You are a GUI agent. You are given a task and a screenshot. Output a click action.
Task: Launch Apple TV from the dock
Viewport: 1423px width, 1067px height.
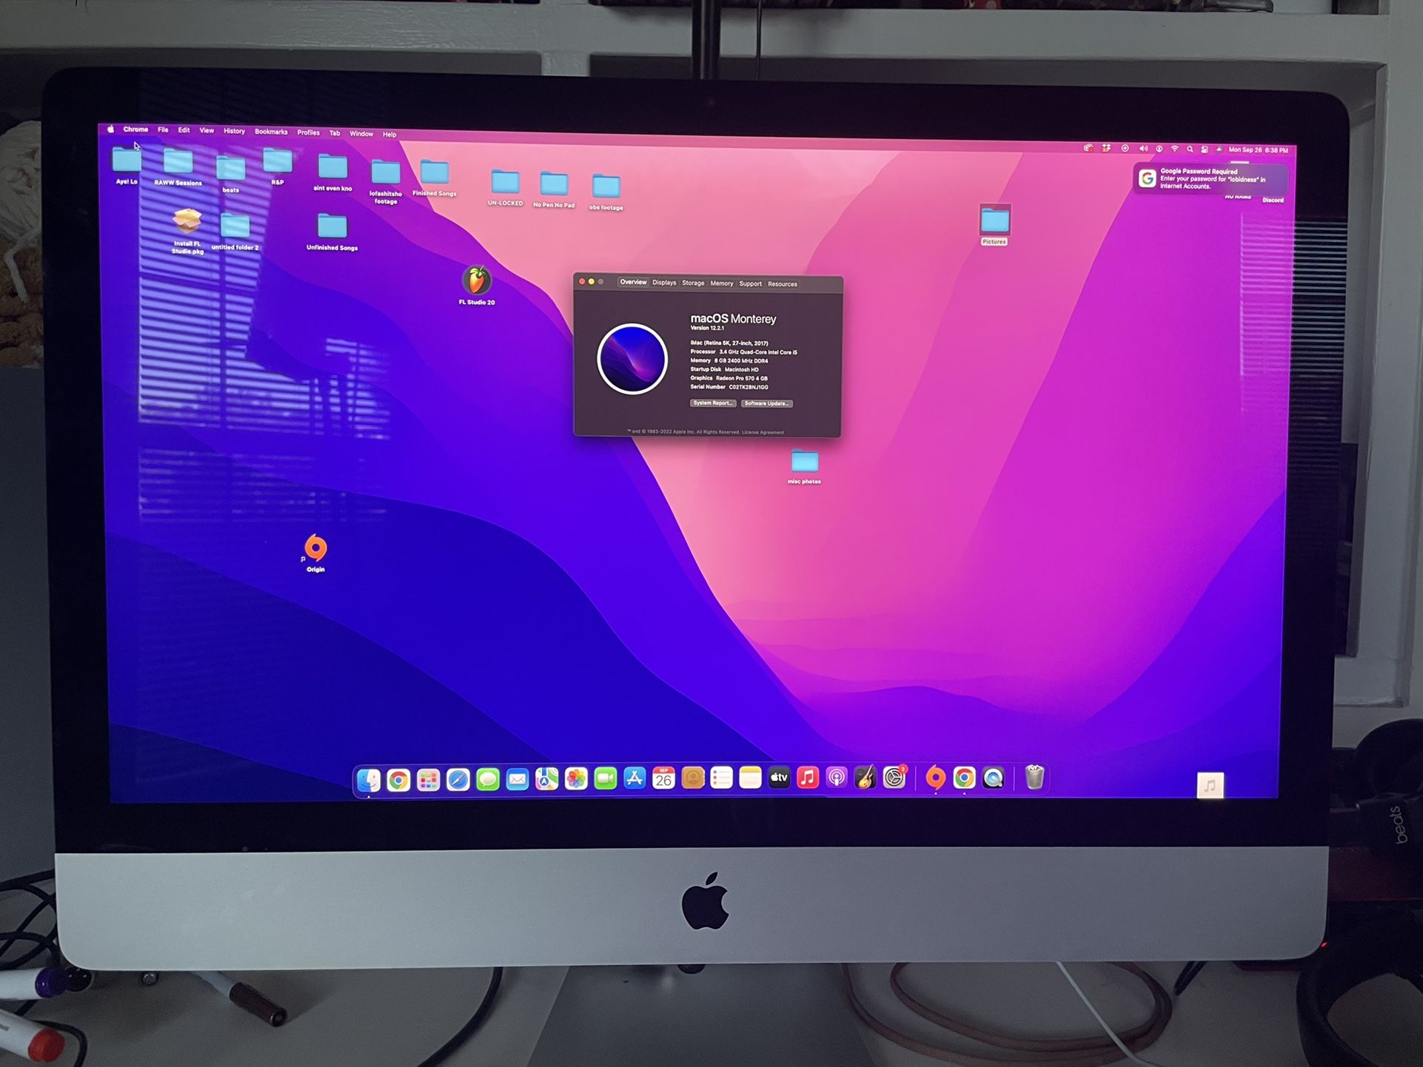pyautogui.click(x=779, y=778)
